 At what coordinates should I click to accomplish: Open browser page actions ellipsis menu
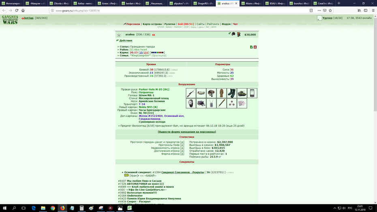(319, 10)
